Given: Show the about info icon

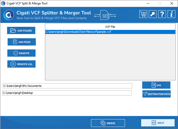Looking at the screenshot, I should point(171,14).
